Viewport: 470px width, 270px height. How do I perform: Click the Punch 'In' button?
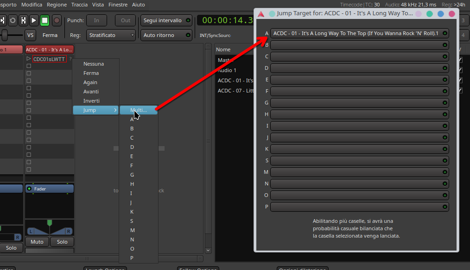tap(96, 20)
